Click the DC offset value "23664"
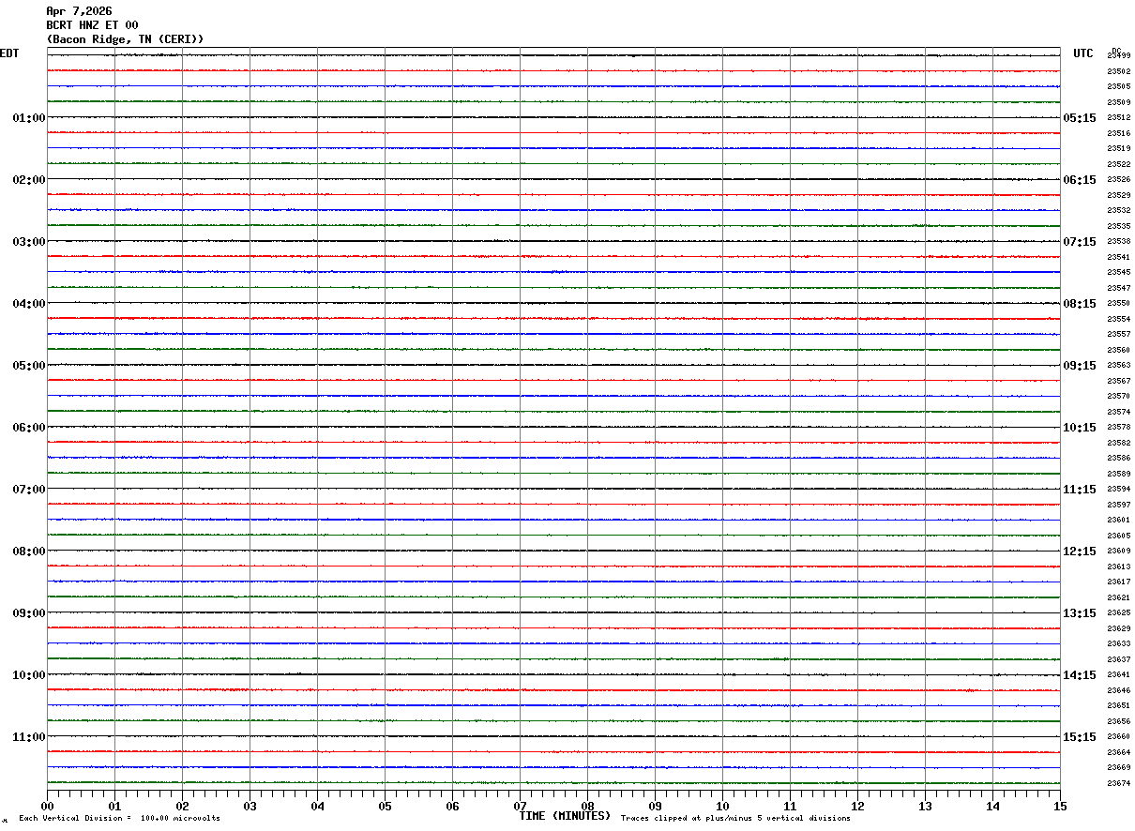Viewport: 1135px width, 831px height. (x=1118, y=752)
